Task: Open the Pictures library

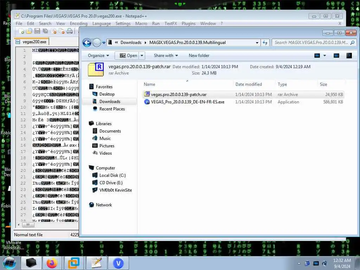Action: [107, 146]
